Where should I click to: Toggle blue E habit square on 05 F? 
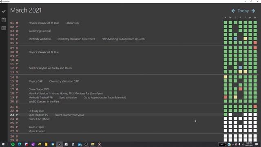(x=235, y=38)
